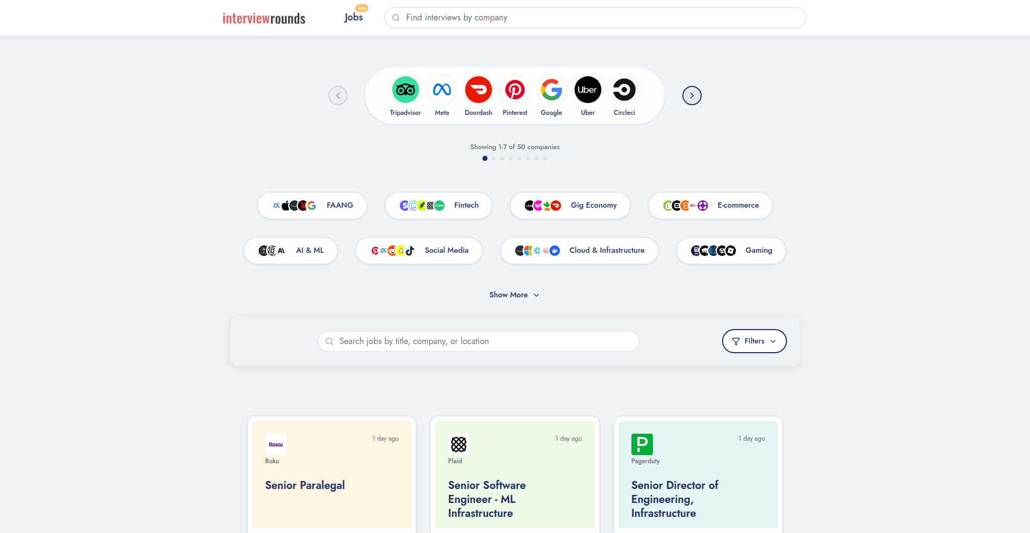Screen dimensions: 1030x533
Task: Open the Uber company logo
Action: click(x=588, y=90)
